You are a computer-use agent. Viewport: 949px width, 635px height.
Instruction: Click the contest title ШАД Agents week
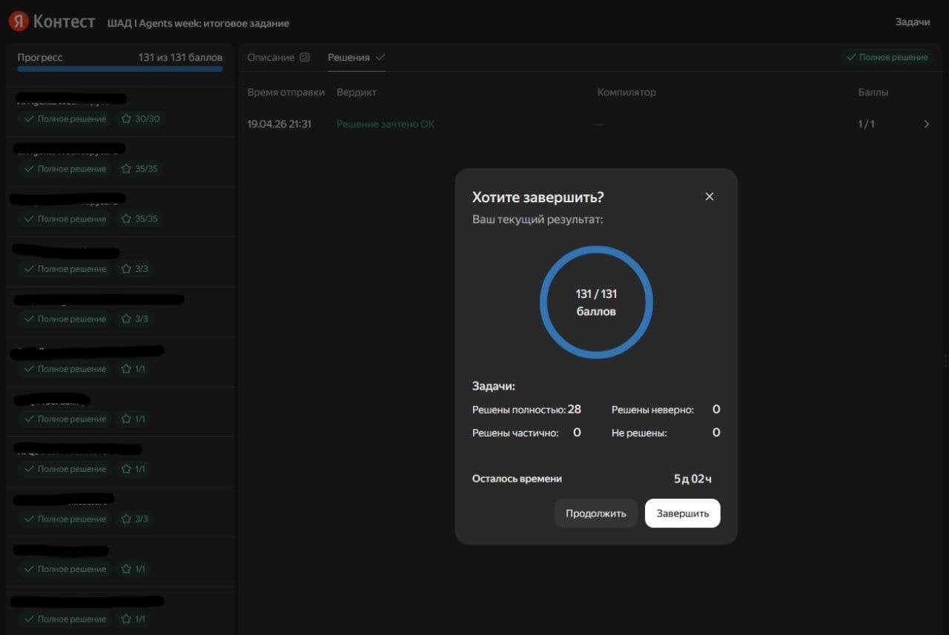[198, 23]
